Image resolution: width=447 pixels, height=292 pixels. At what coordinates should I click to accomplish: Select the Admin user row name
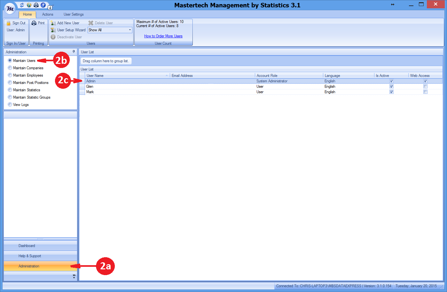coord(91,81)
